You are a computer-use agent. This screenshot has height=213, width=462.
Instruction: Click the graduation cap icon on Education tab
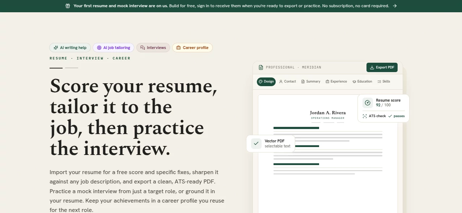tap(355, 81)
